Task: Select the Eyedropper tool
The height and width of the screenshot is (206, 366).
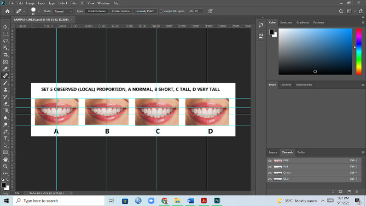Action: tap(5, 68)
